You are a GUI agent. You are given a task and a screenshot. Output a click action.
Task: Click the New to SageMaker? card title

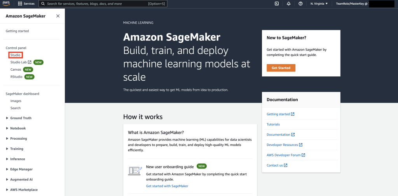click(x=286, y=38)
